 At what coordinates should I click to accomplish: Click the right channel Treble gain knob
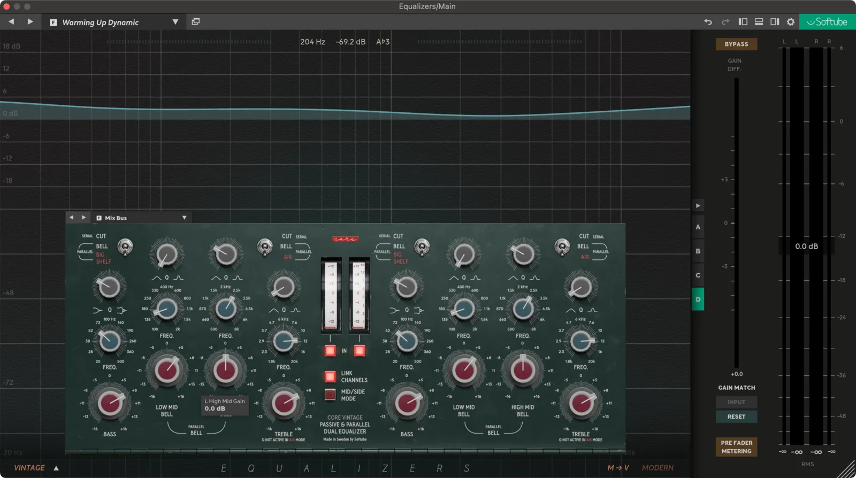click(x=580, y=404)
